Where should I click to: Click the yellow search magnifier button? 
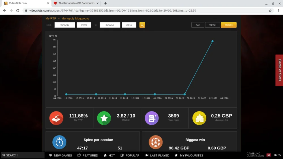coord(142,25)
